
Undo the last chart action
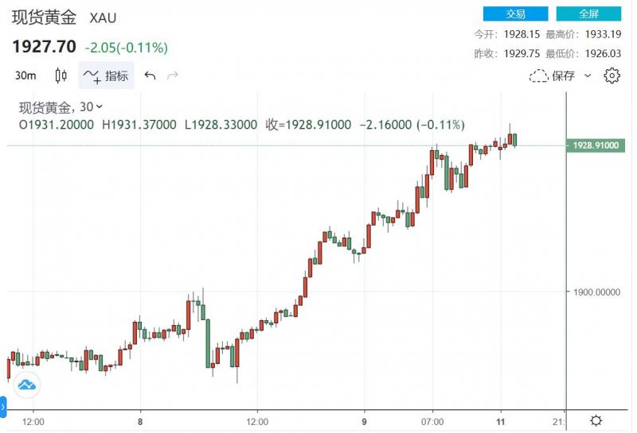150,75
